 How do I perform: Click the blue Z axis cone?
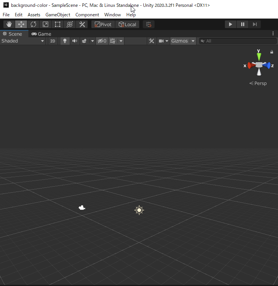(267, 65)
